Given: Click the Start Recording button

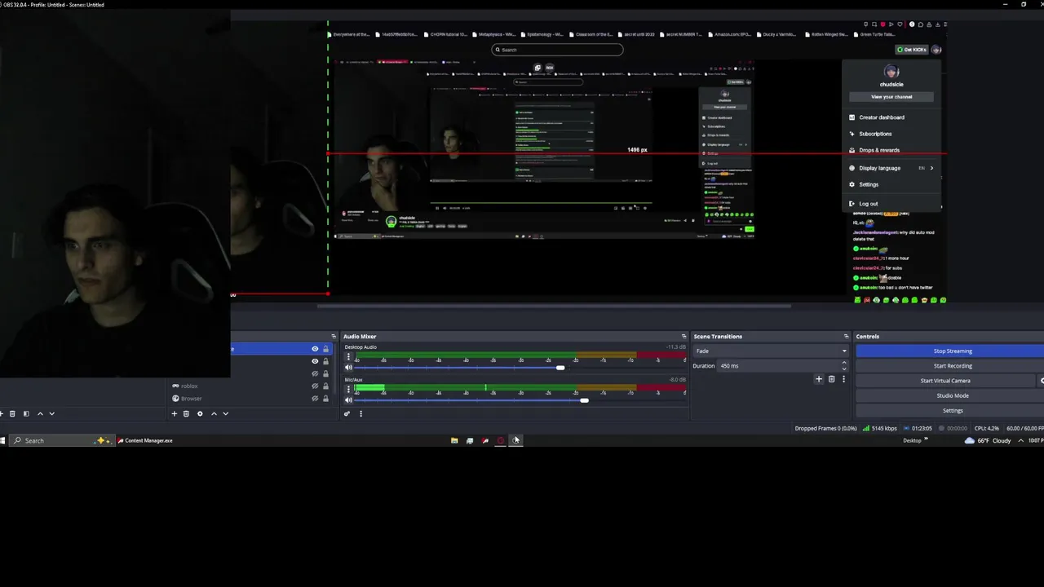Looking at the screenshot, I should (x=952, y=365).
